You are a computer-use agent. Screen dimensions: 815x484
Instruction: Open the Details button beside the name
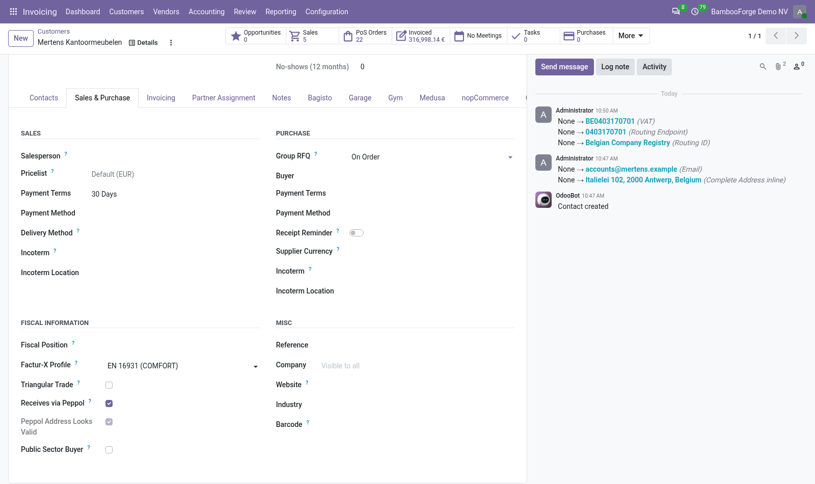click(x=143, y=43)
